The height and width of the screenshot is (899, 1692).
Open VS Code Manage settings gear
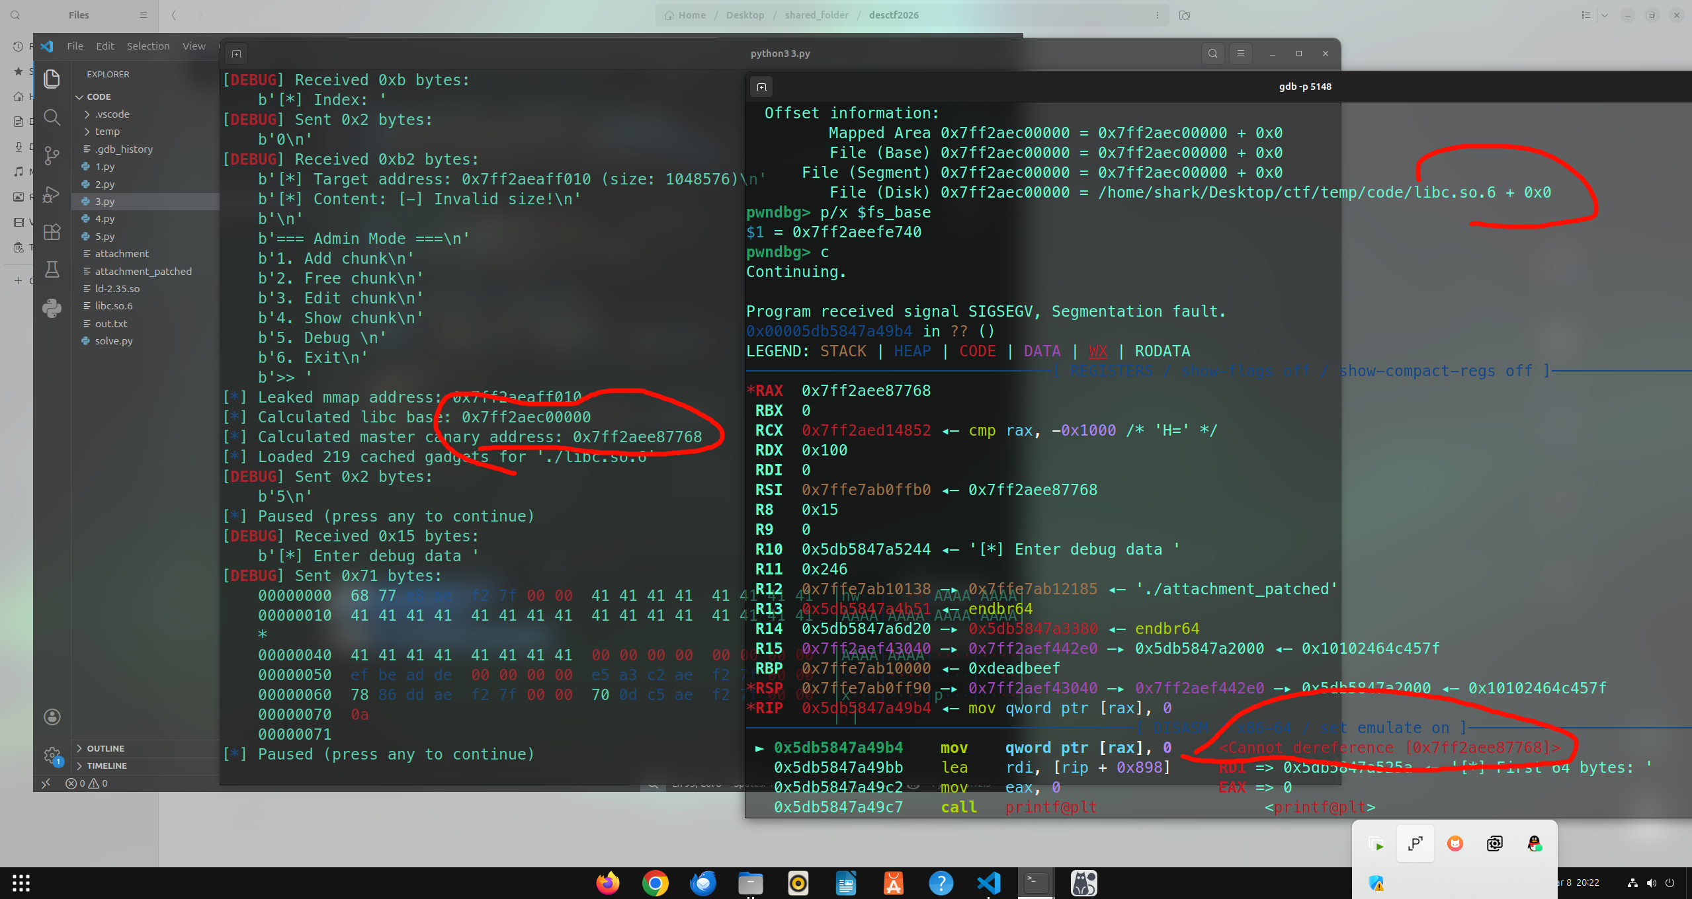click(52, 755)
